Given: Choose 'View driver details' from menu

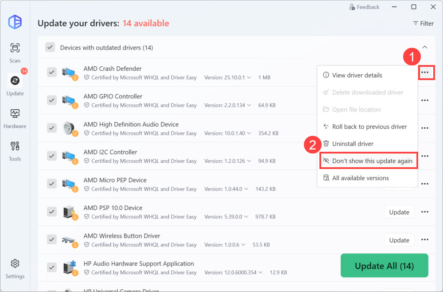Looking at the screenshot, I should pyautogui.click(x=357, y=75).
